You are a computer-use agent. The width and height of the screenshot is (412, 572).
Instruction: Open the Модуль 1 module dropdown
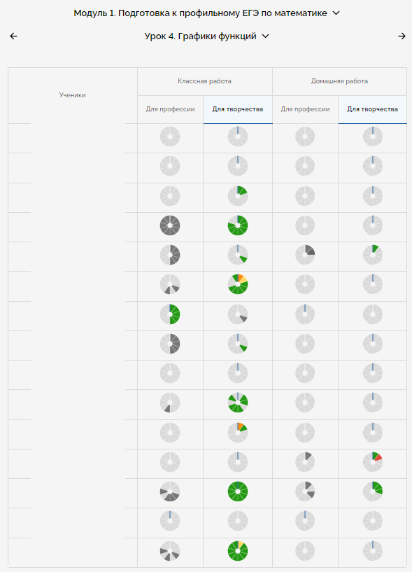[x=207, y=13]
